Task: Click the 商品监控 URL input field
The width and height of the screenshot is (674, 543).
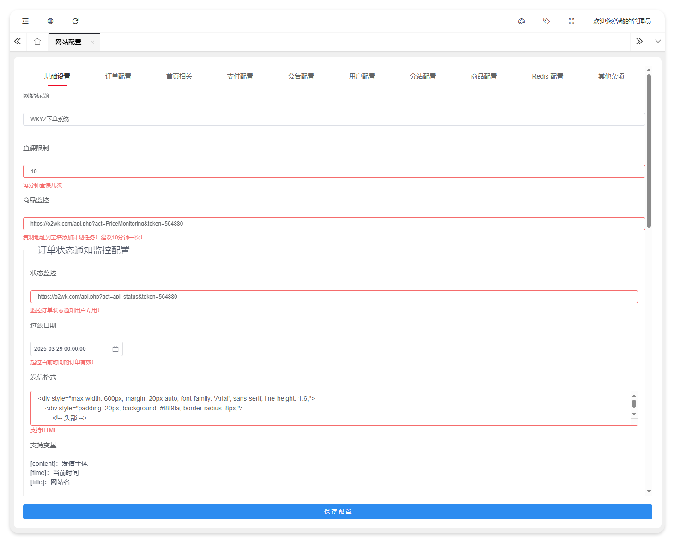Action: pyautogui.click(x=334, y=224)
